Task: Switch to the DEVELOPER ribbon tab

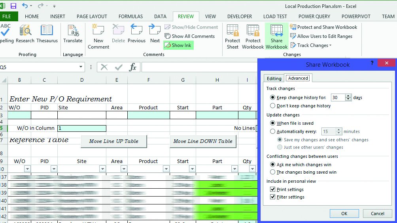Action: (240, 17)
